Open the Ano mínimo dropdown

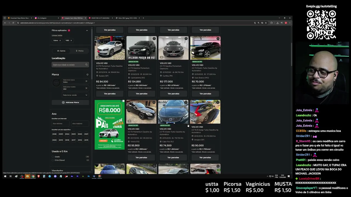tap(61, 124)
